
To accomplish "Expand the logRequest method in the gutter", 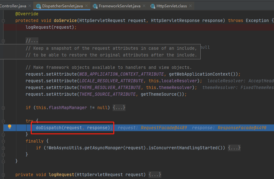I will point(3,175).
